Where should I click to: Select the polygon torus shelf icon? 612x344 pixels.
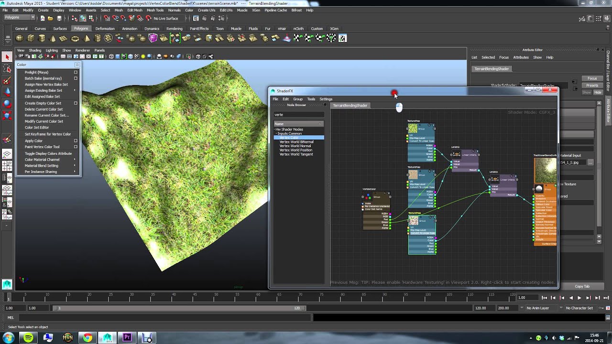click(x=76, y=38)
